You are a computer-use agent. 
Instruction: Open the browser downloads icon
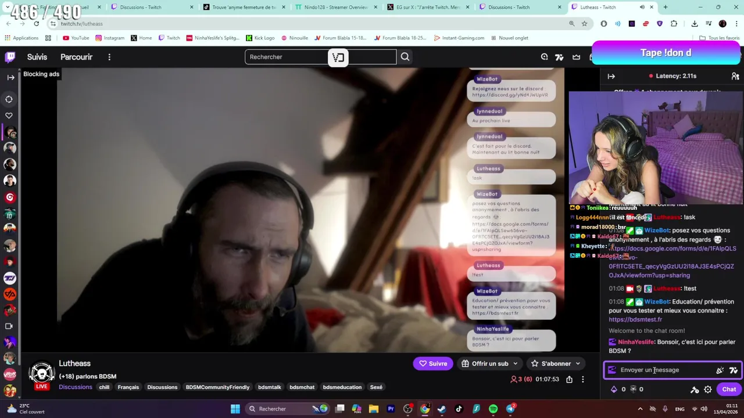tap(695, 23)
